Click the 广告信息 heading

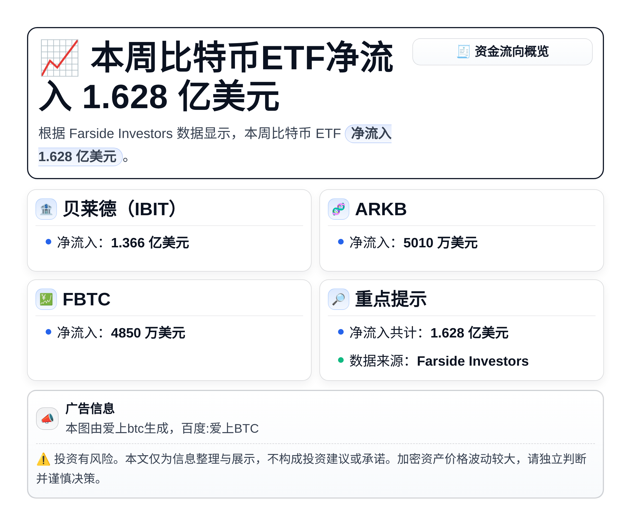pyautogui.click(x=90, y=408)
